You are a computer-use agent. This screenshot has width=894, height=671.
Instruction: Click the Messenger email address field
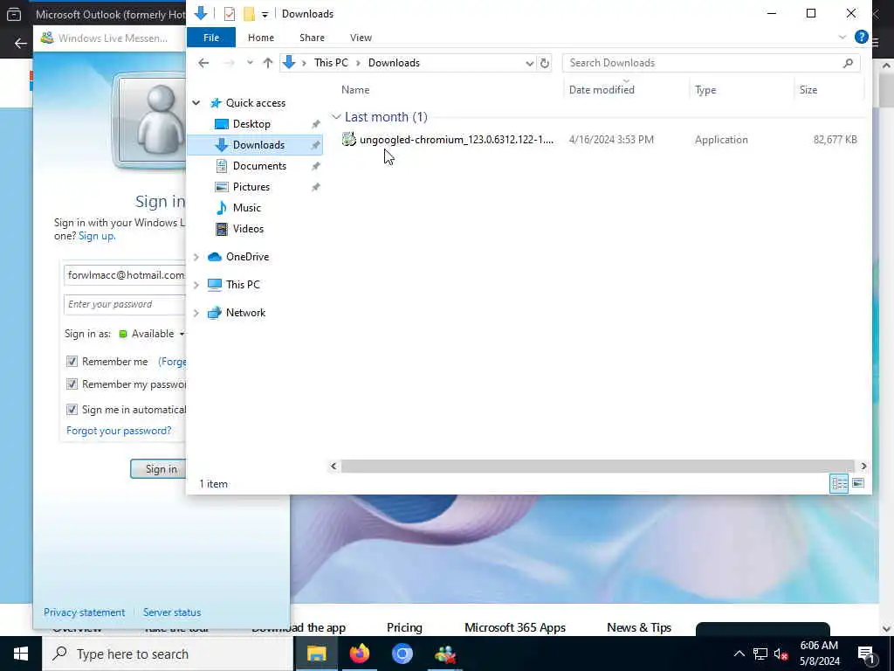[x=125, y=275]
